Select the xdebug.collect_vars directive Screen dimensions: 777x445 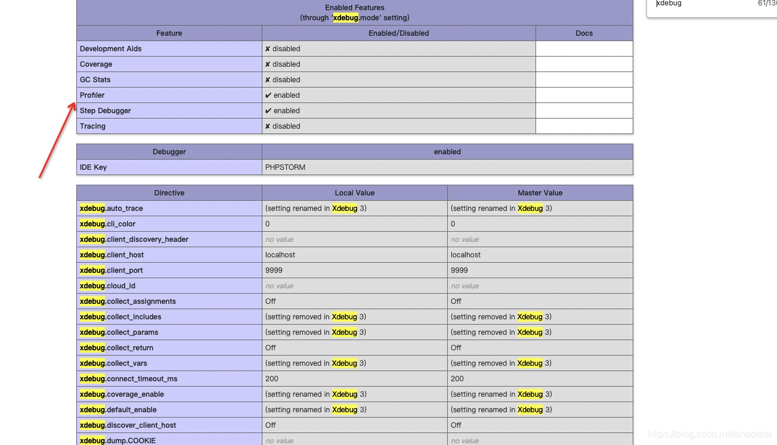[113, 363]
